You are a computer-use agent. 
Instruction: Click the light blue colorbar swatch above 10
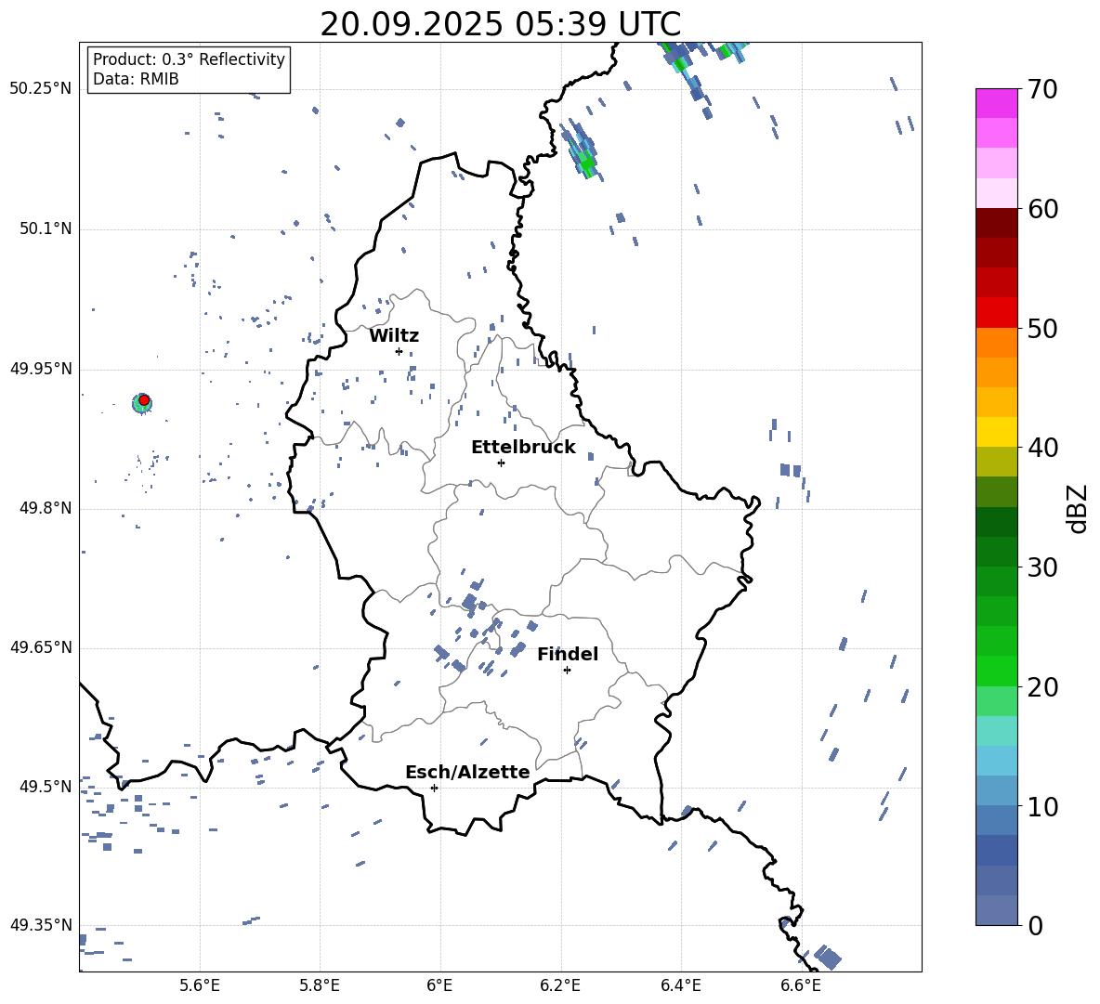pyautogui.click(x=996, y=791)
